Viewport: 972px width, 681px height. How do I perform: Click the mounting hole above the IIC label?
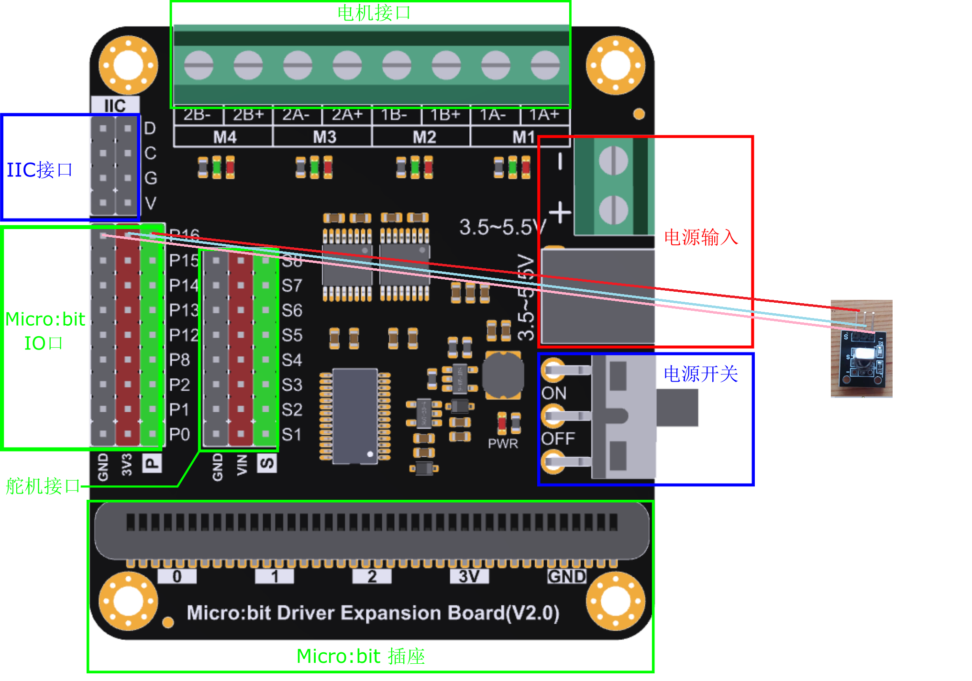tap(128, 65)
